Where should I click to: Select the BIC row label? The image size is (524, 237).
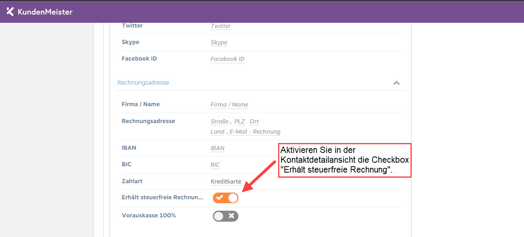[126, 164]
